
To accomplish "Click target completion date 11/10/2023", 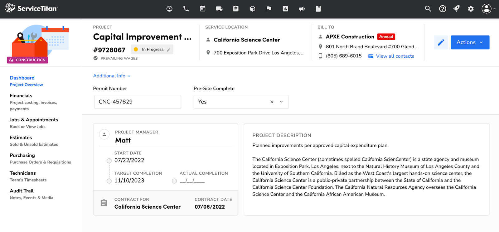I will coord(129,181).
